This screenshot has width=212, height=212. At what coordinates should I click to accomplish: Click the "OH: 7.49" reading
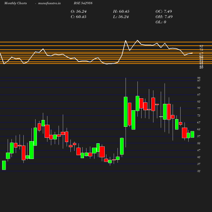164,17
